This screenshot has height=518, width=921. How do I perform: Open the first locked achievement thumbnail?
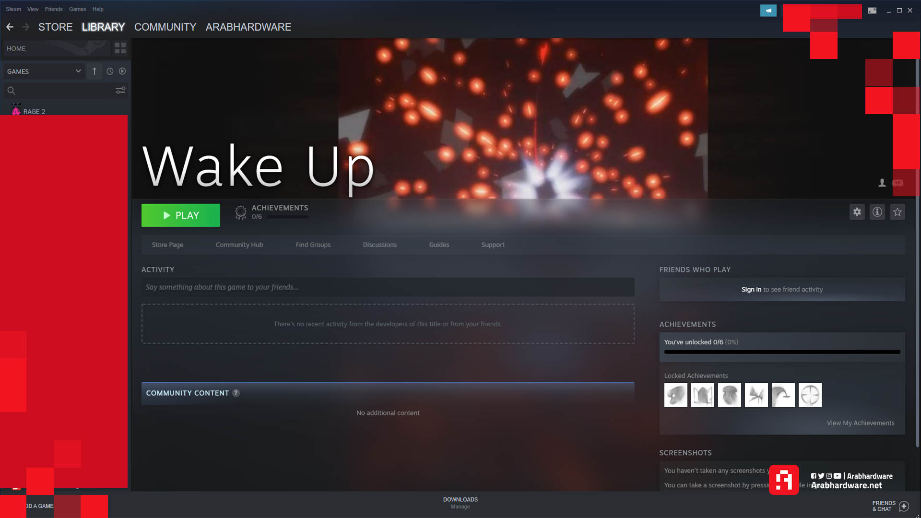click(675, 395)
